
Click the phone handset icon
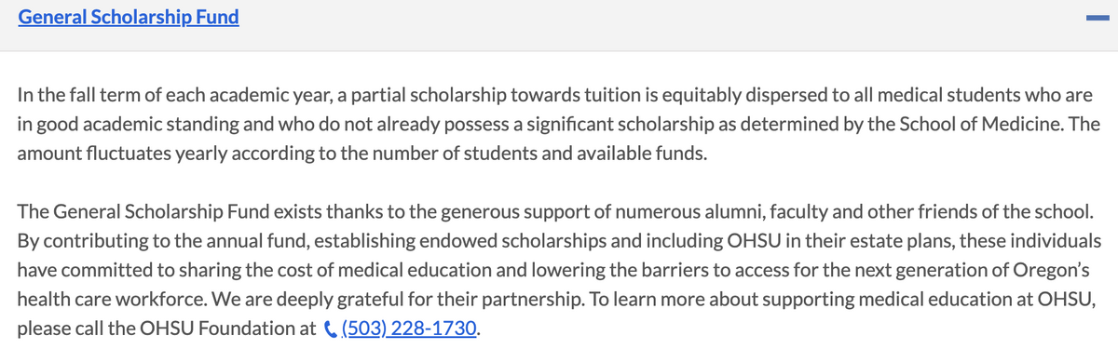(332, 329)
